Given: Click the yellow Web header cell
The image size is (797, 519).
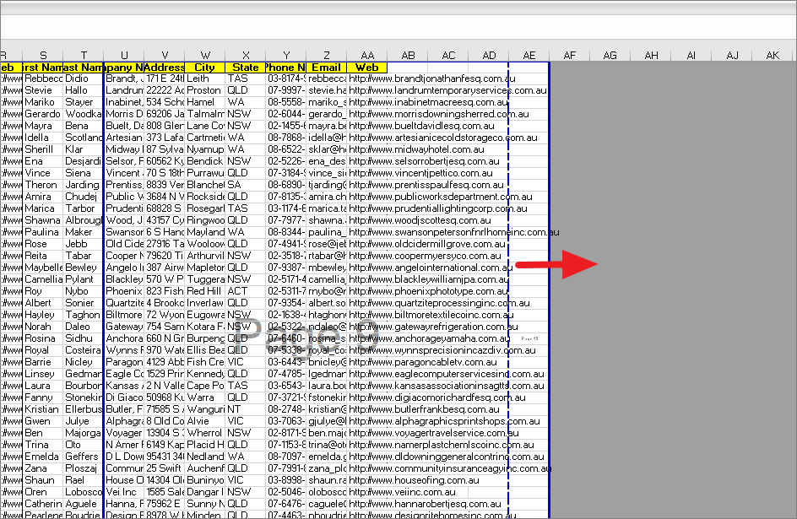Looking at the screenshot, I should click(x=366, y=67).
